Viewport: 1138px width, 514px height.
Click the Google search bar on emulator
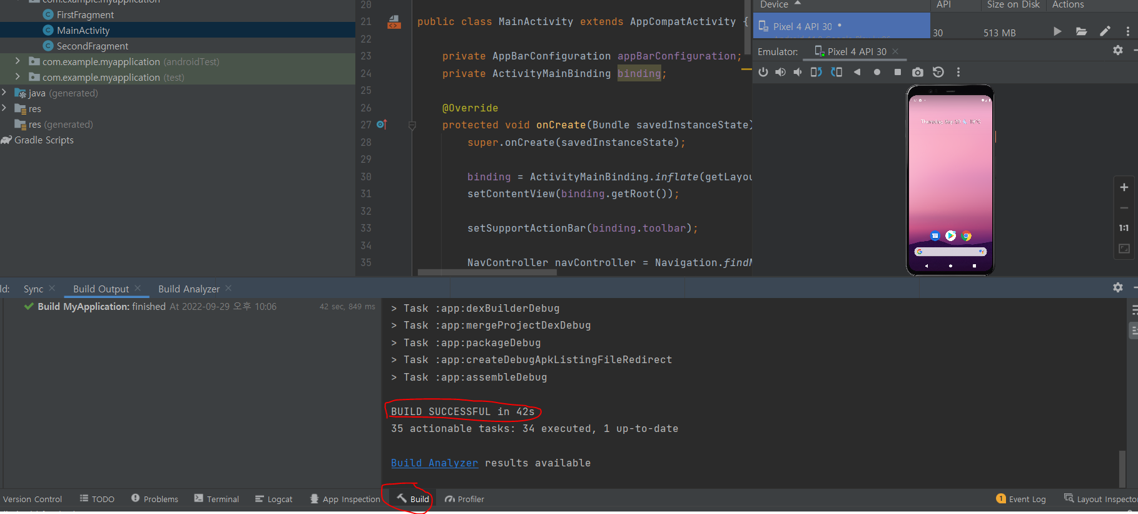click(950, 252)
